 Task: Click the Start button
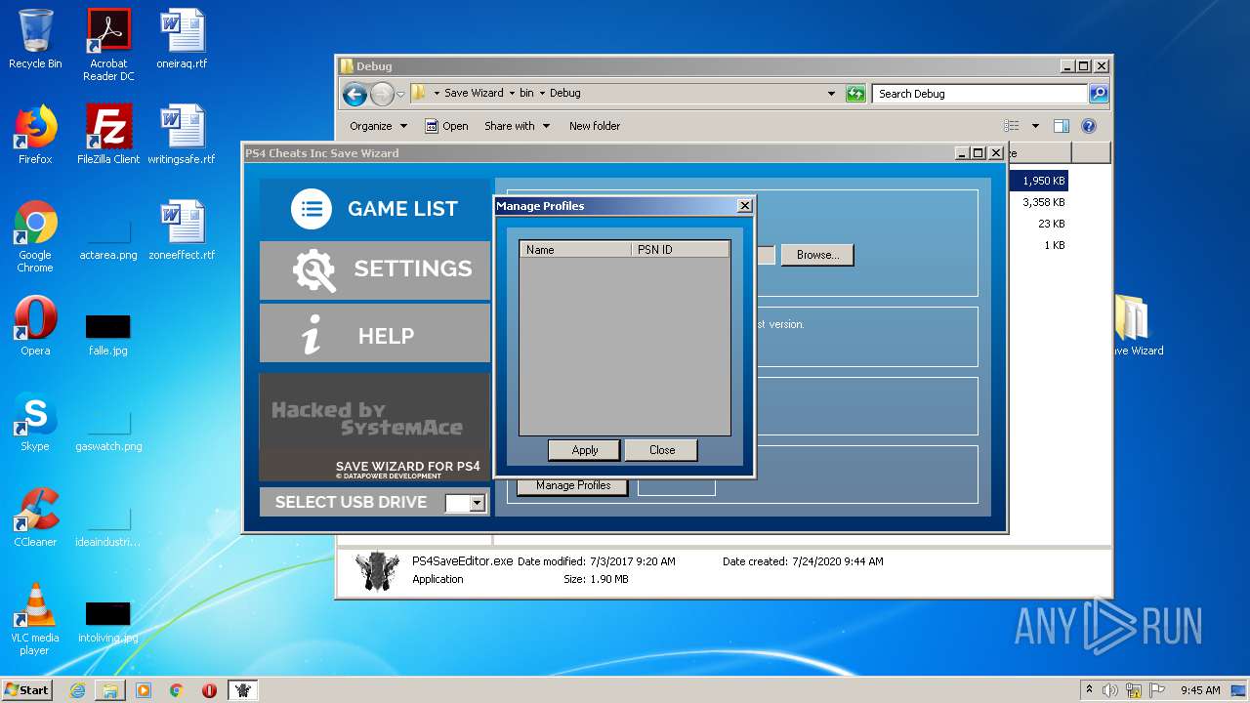(27, 690)
